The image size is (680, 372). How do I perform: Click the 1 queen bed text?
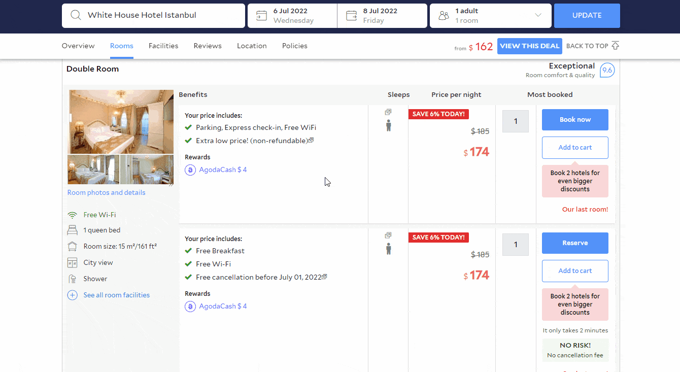point(102,230)
